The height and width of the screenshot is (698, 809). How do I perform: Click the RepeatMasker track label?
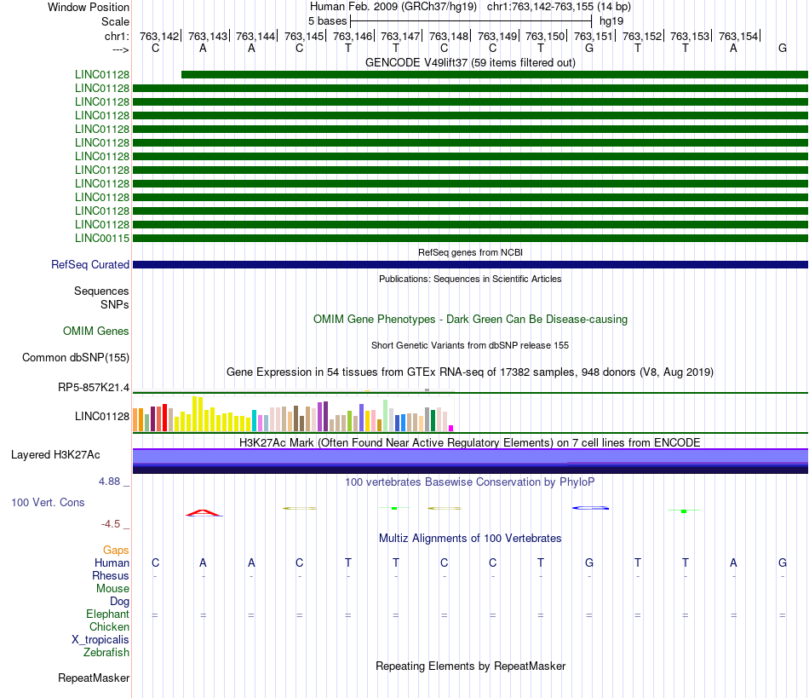pos(94,678)
